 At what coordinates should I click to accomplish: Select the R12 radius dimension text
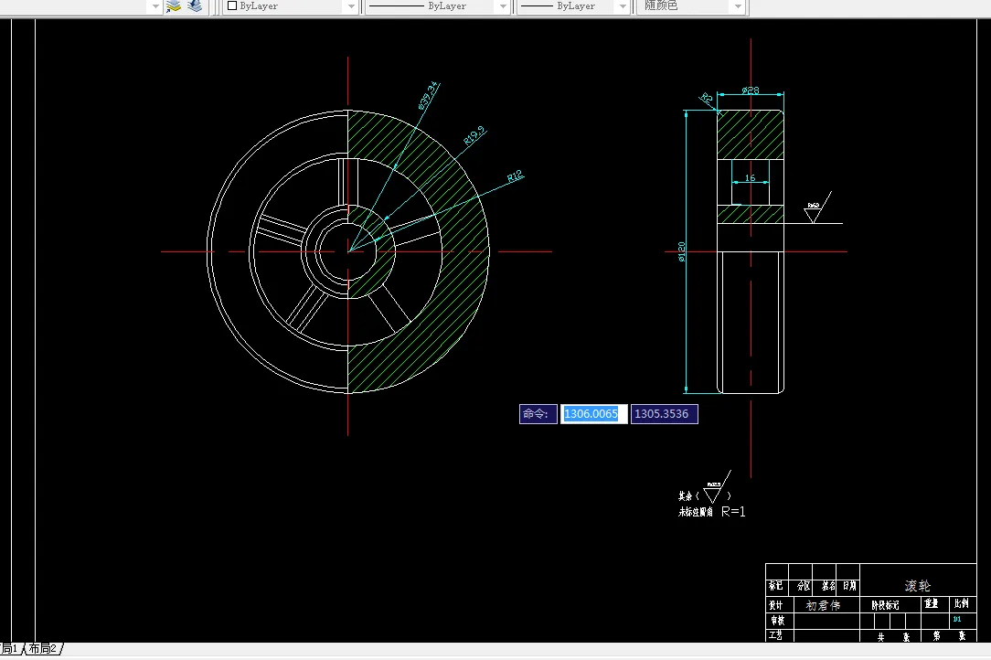click(515, 176)
